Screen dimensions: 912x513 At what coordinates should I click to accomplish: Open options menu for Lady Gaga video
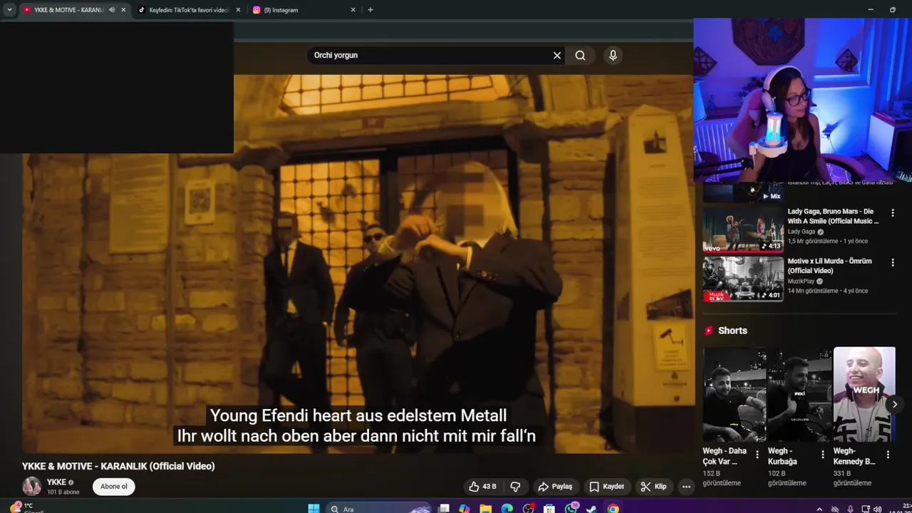pos(893,213)
